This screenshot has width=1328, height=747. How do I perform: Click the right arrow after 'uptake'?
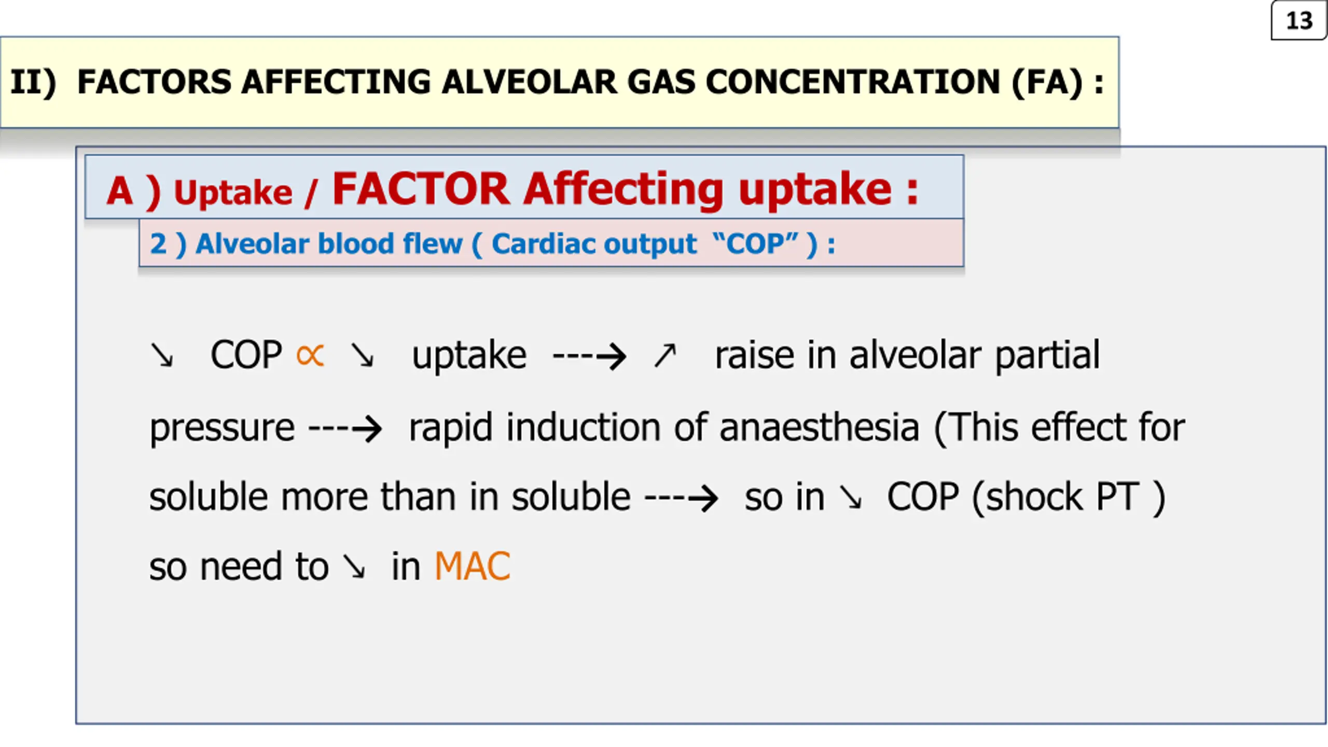click(589, 357)
